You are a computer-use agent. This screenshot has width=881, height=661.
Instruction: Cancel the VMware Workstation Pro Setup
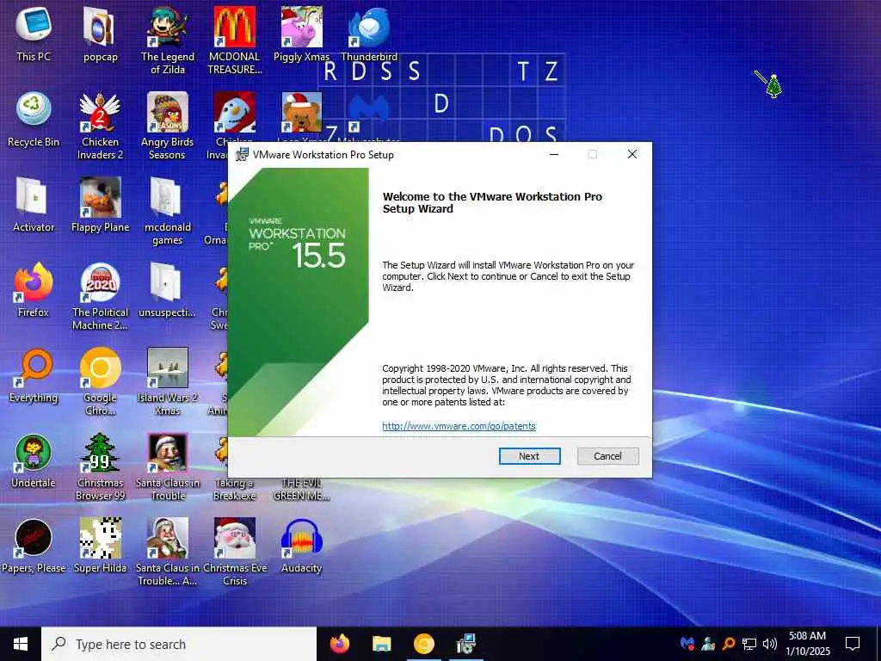tap(607, 456)
